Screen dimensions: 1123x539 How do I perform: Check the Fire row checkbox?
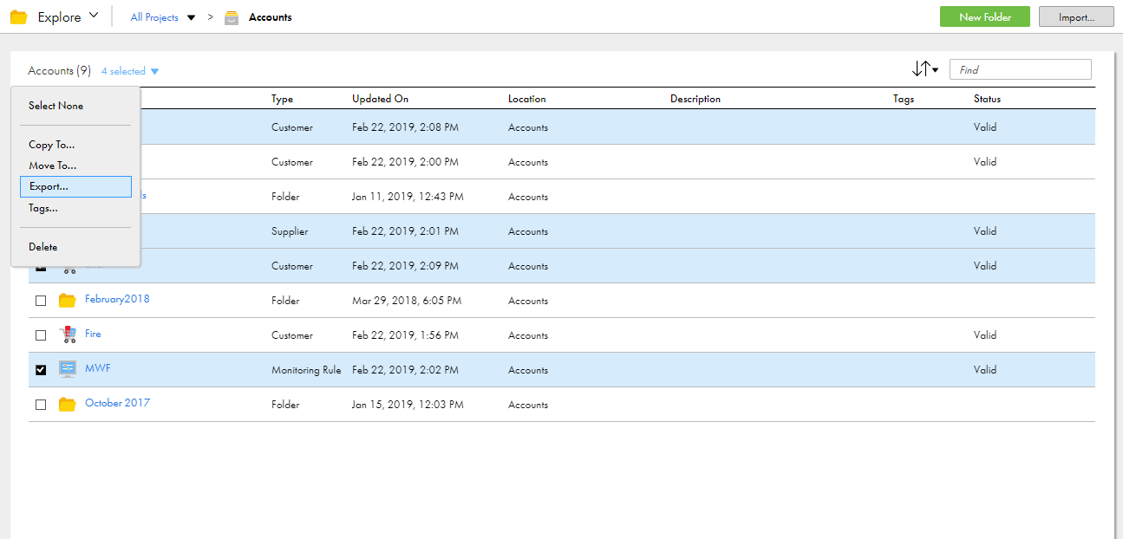coord(41,335)
